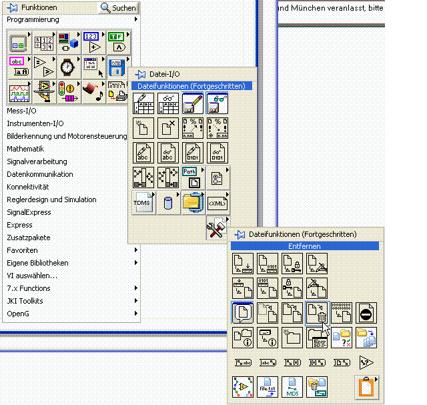The height and width of the screenshot is (405, 427).
Task: Open the Datenkommunikation category
Action: coord(40,174)
